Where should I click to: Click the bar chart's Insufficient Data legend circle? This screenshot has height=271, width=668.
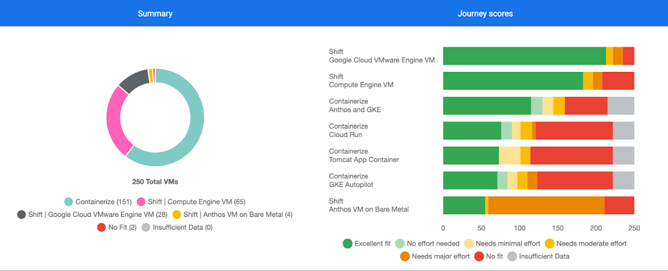512,256
